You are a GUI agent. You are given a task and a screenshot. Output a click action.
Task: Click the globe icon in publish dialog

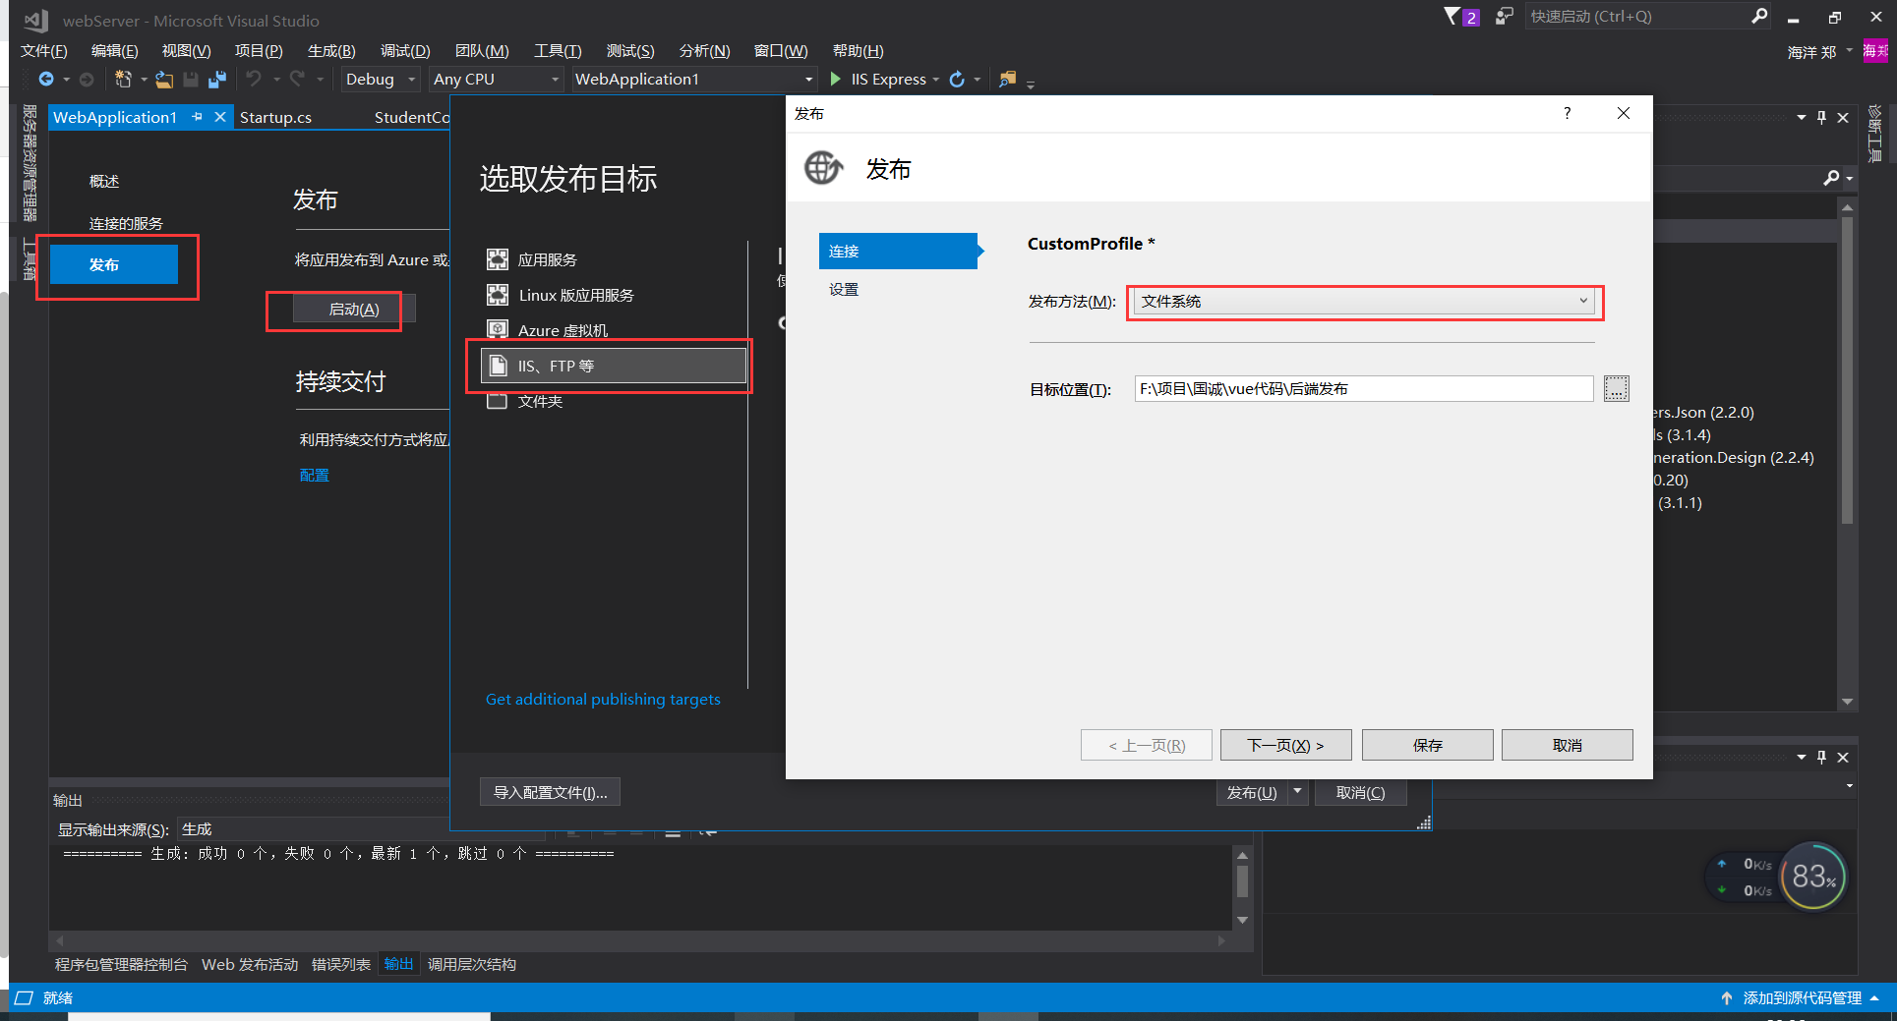(823, 168)
